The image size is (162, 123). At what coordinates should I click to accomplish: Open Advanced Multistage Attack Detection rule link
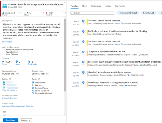coord(18,106)
